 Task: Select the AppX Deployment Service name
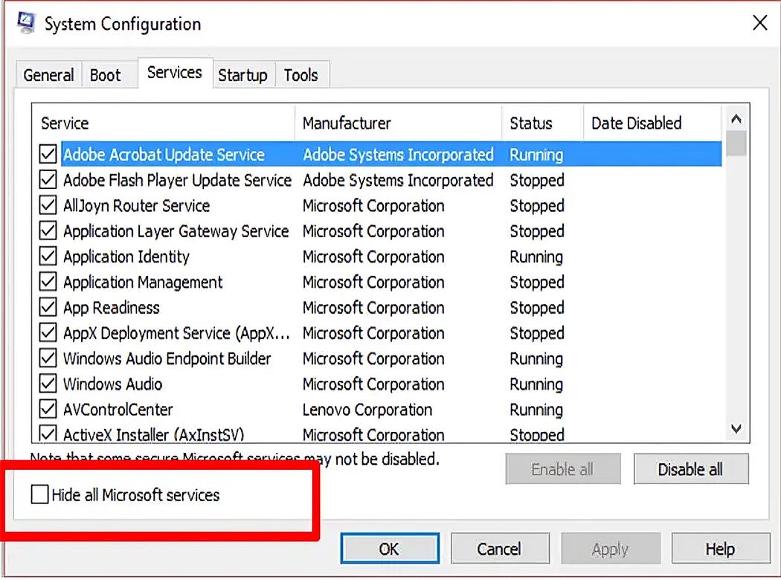pos(176,333)
